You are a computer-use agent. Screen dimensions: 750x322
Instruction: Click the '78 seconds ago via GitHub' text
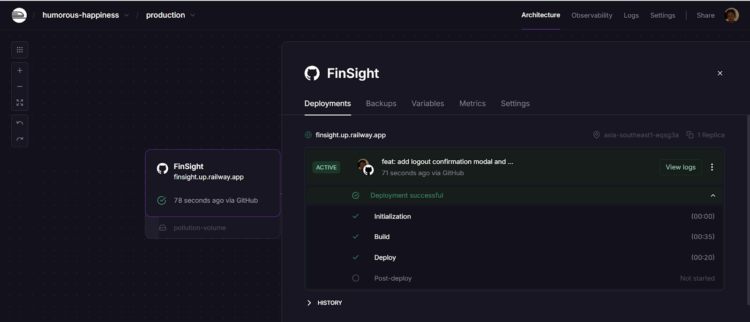click(216, 201)
